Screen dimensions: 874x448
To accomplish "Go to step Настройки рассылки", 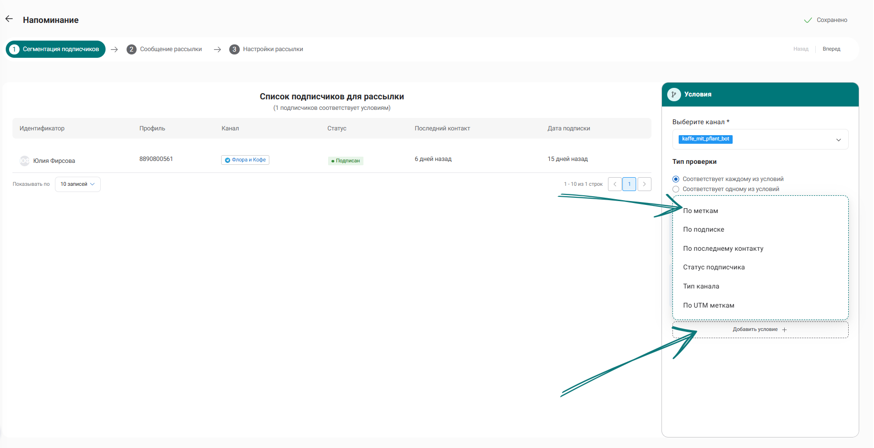I will pos(266,49).
